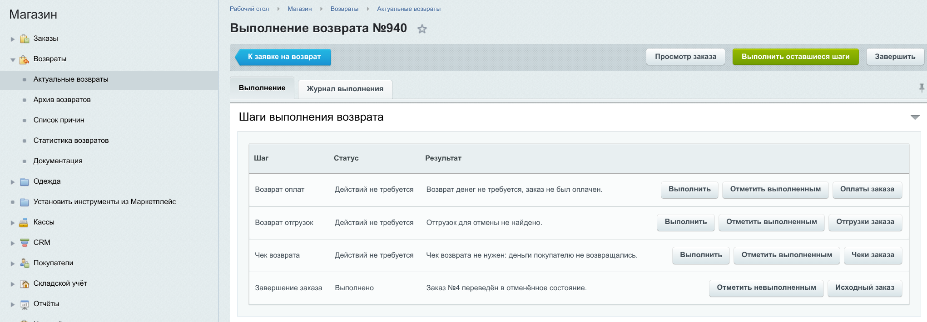Expand the Заказы tree node arrow
The height and width of the screenshot is (322, 927).
point(13,39)
